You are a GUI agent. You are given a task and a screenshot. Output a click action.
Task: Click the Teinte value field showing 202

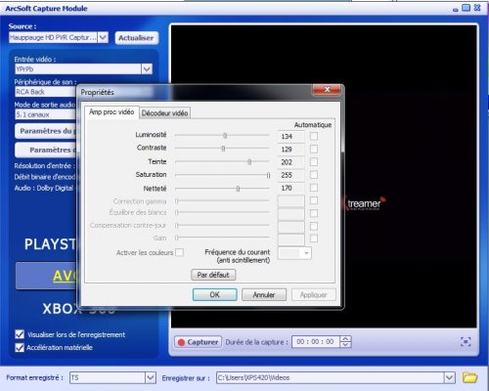point(290,162)
